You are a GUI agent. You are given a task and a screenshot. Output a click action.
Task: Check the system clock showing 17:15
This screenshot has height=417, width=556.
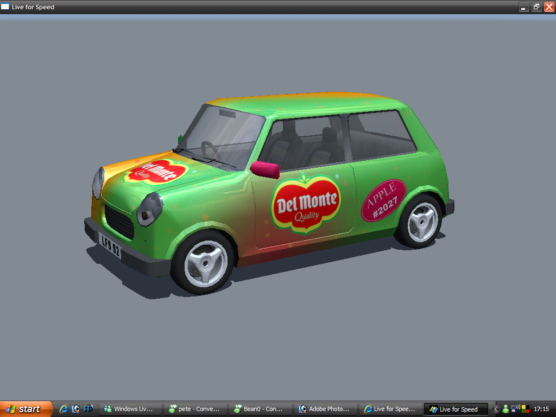541,409
